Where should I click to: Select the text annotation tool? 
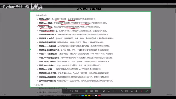pyautogui.click(x=97, y=91)
